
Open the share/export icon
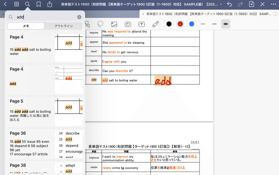[x=50, y=4]
